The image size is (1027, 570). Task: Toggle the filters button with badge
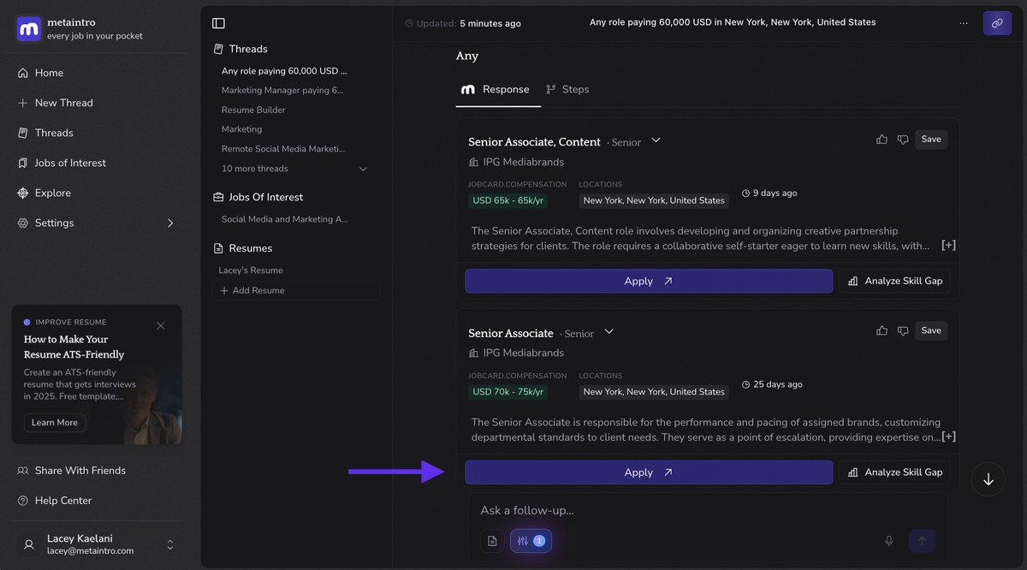click(x=531, y=541)
